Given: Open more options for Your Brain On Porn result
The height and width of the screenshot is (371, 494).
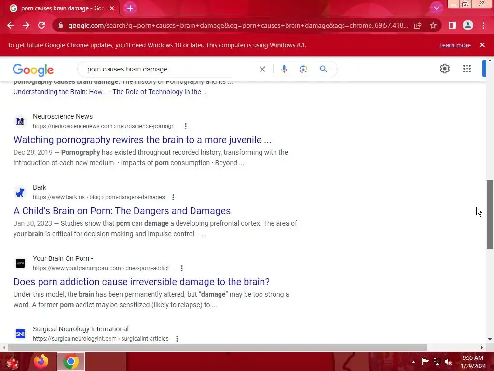Looking at the screenshot, I should 182,268.
